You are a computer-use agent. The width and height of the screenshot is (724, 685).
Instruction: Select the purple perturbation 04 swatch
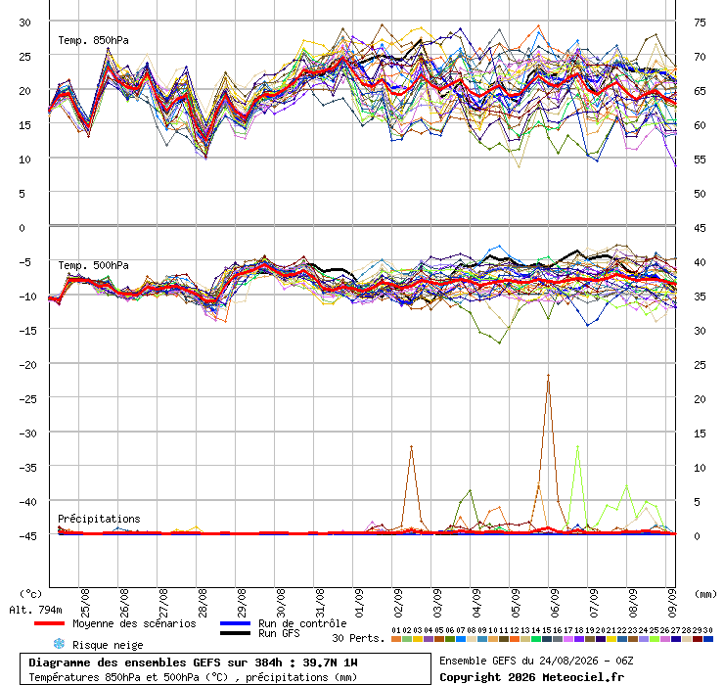tap(429, 639)
